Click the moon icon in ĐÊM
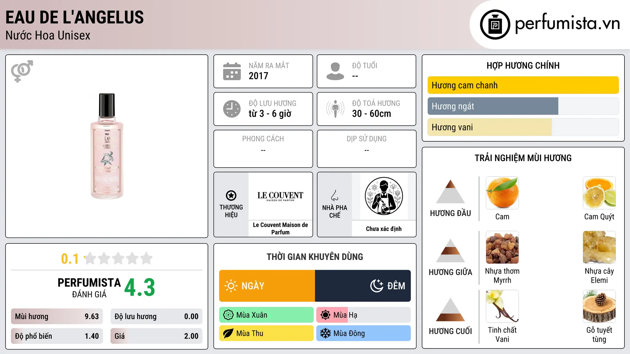 [377, 286]
